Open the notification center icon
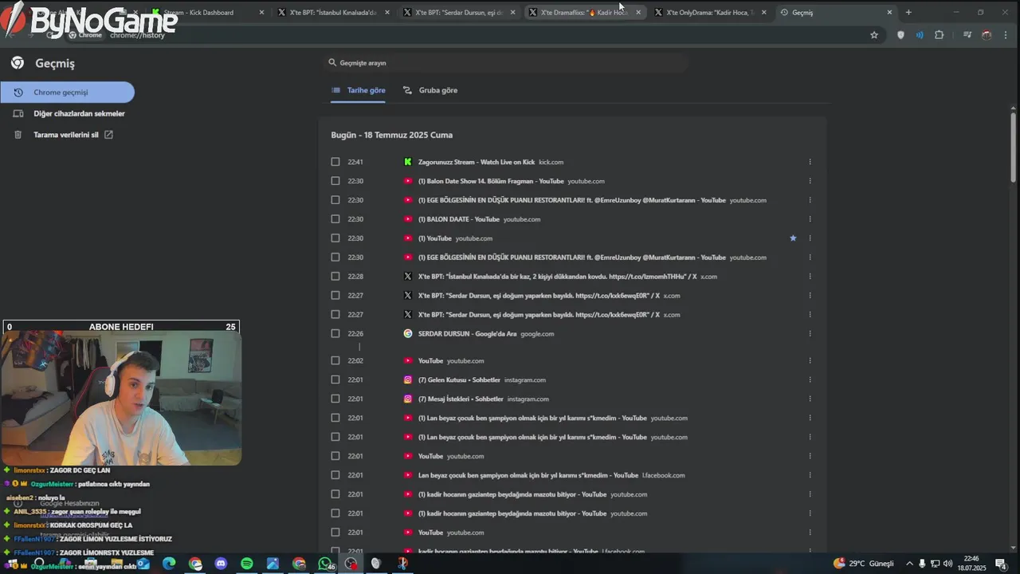The width and height of the screenshot is (1020, 574). click(1000, 564)
